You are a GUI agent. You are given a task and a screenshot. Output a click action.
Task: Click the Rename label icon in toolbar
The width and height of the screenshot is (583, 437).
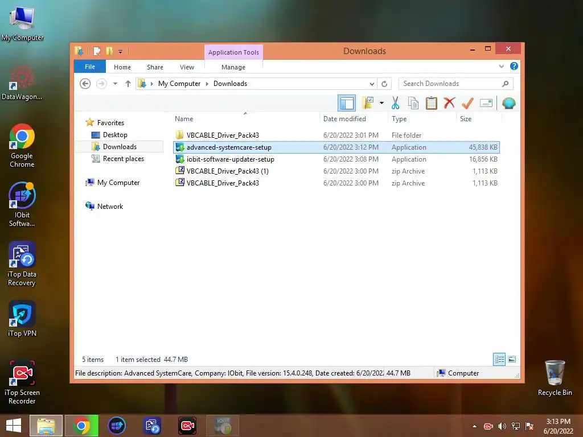[x=486, y=103]
